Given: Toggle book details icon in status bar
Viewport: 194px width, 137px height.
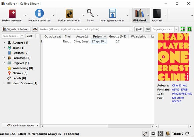Looking at the screenshot, I should point(168,134).
